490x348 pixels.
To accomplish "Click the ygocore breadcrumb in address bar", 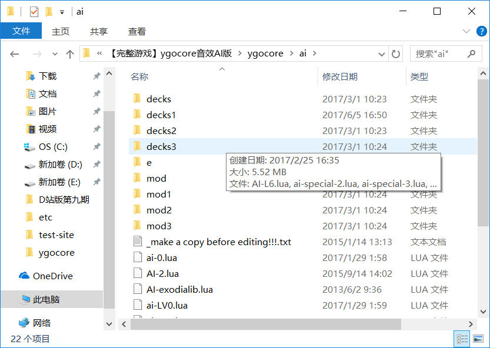I will click(265, 53).
